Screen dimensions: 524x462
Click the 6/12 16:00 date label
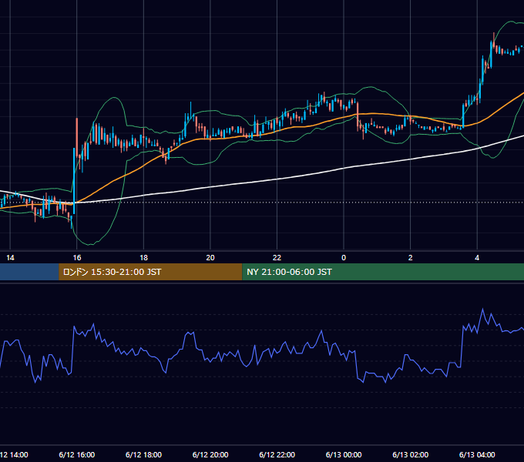[x=77, y=454]
